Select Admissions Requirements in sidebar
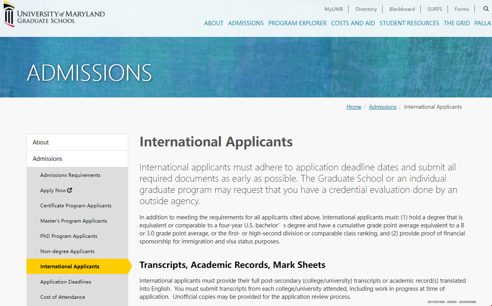The image size is (492, 306). pyautogui.click(x=70, y=175)
